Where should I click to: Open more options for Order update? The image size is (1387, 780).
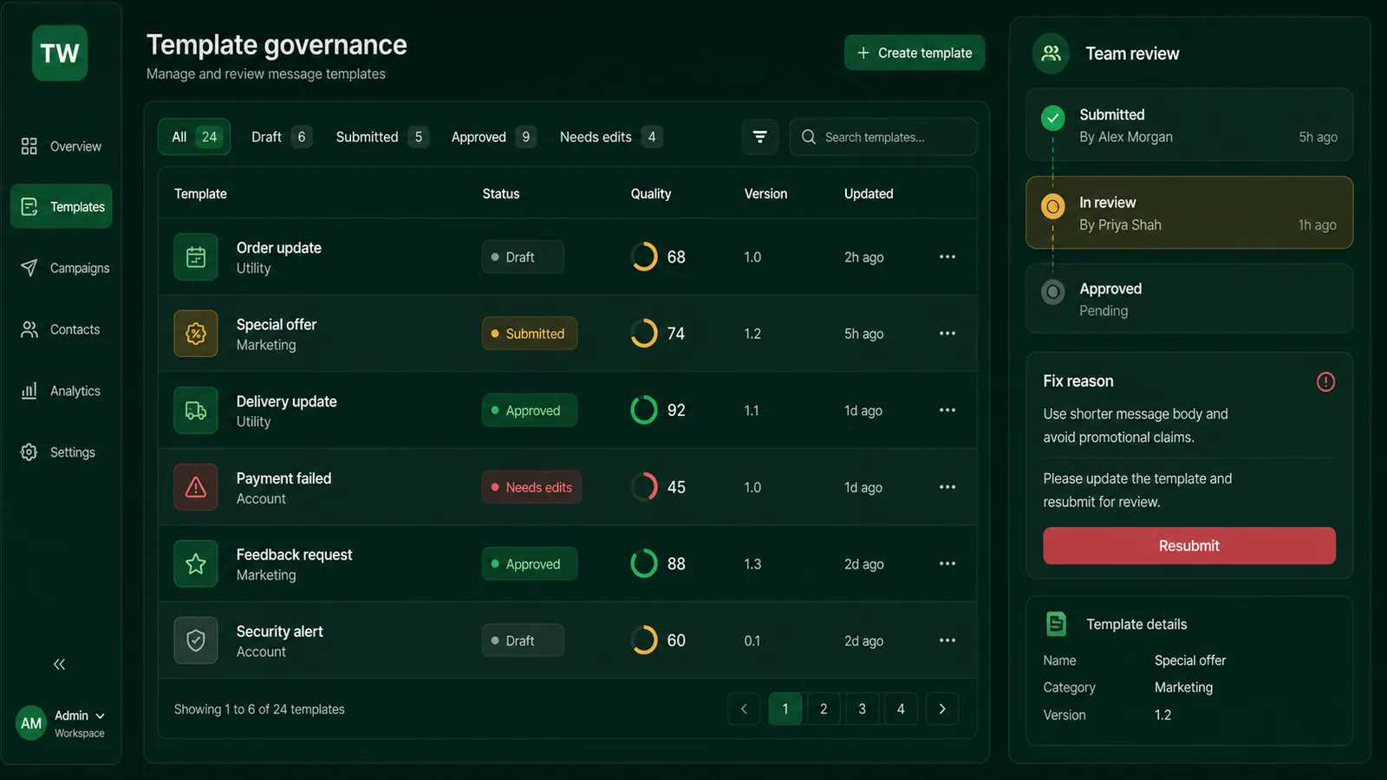pyautogui.click(x=947, y=257)
